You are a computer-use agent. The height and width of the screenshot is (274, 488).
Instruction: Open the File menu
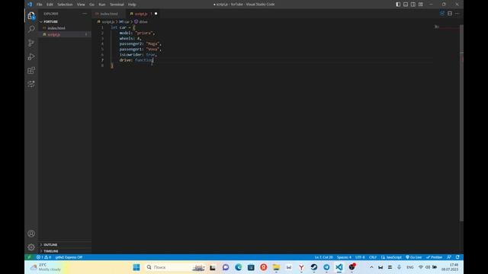point(39,5)
